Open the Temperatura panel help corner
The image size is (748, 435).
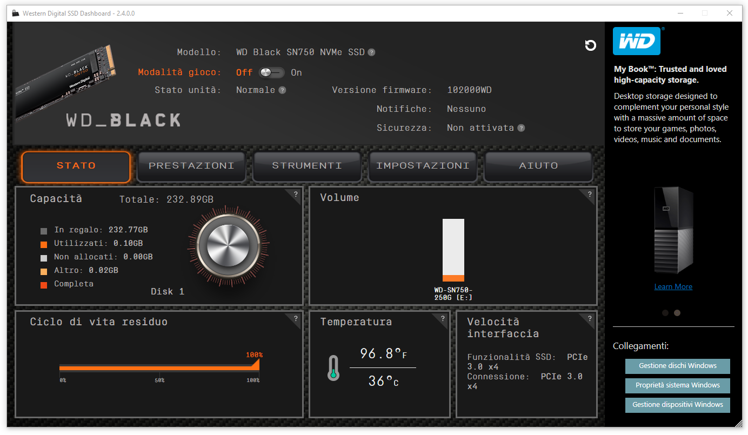coord(442,319)
